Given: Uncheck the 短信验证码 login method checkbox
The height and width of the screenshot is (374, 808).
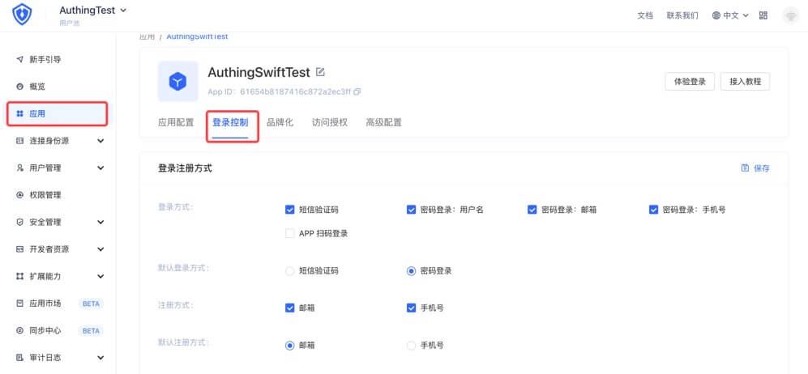Looking at the screenshot, I should click(290, 210).
